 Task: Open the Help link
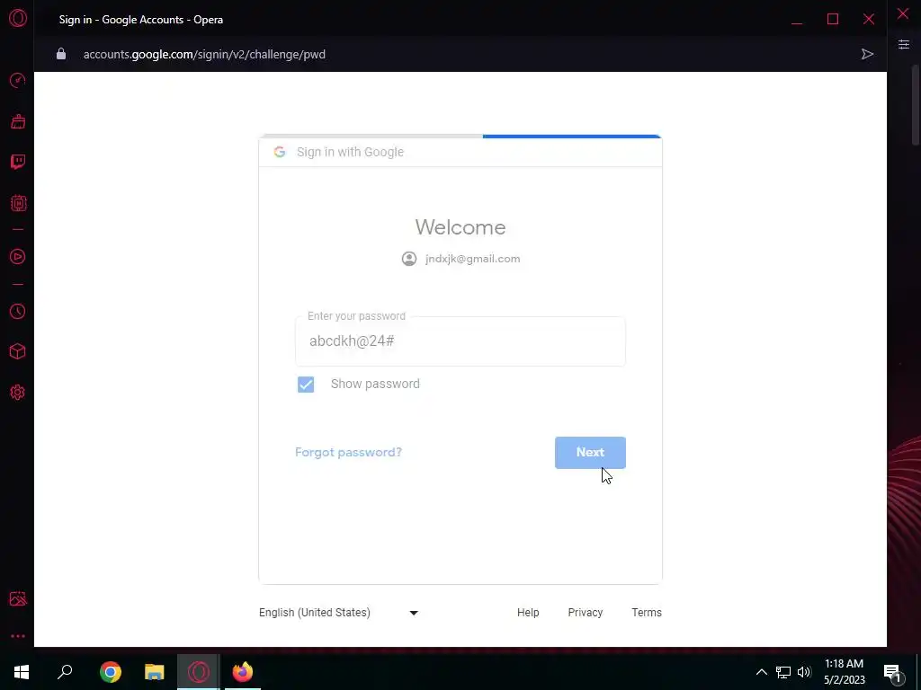tap(528, 613)
